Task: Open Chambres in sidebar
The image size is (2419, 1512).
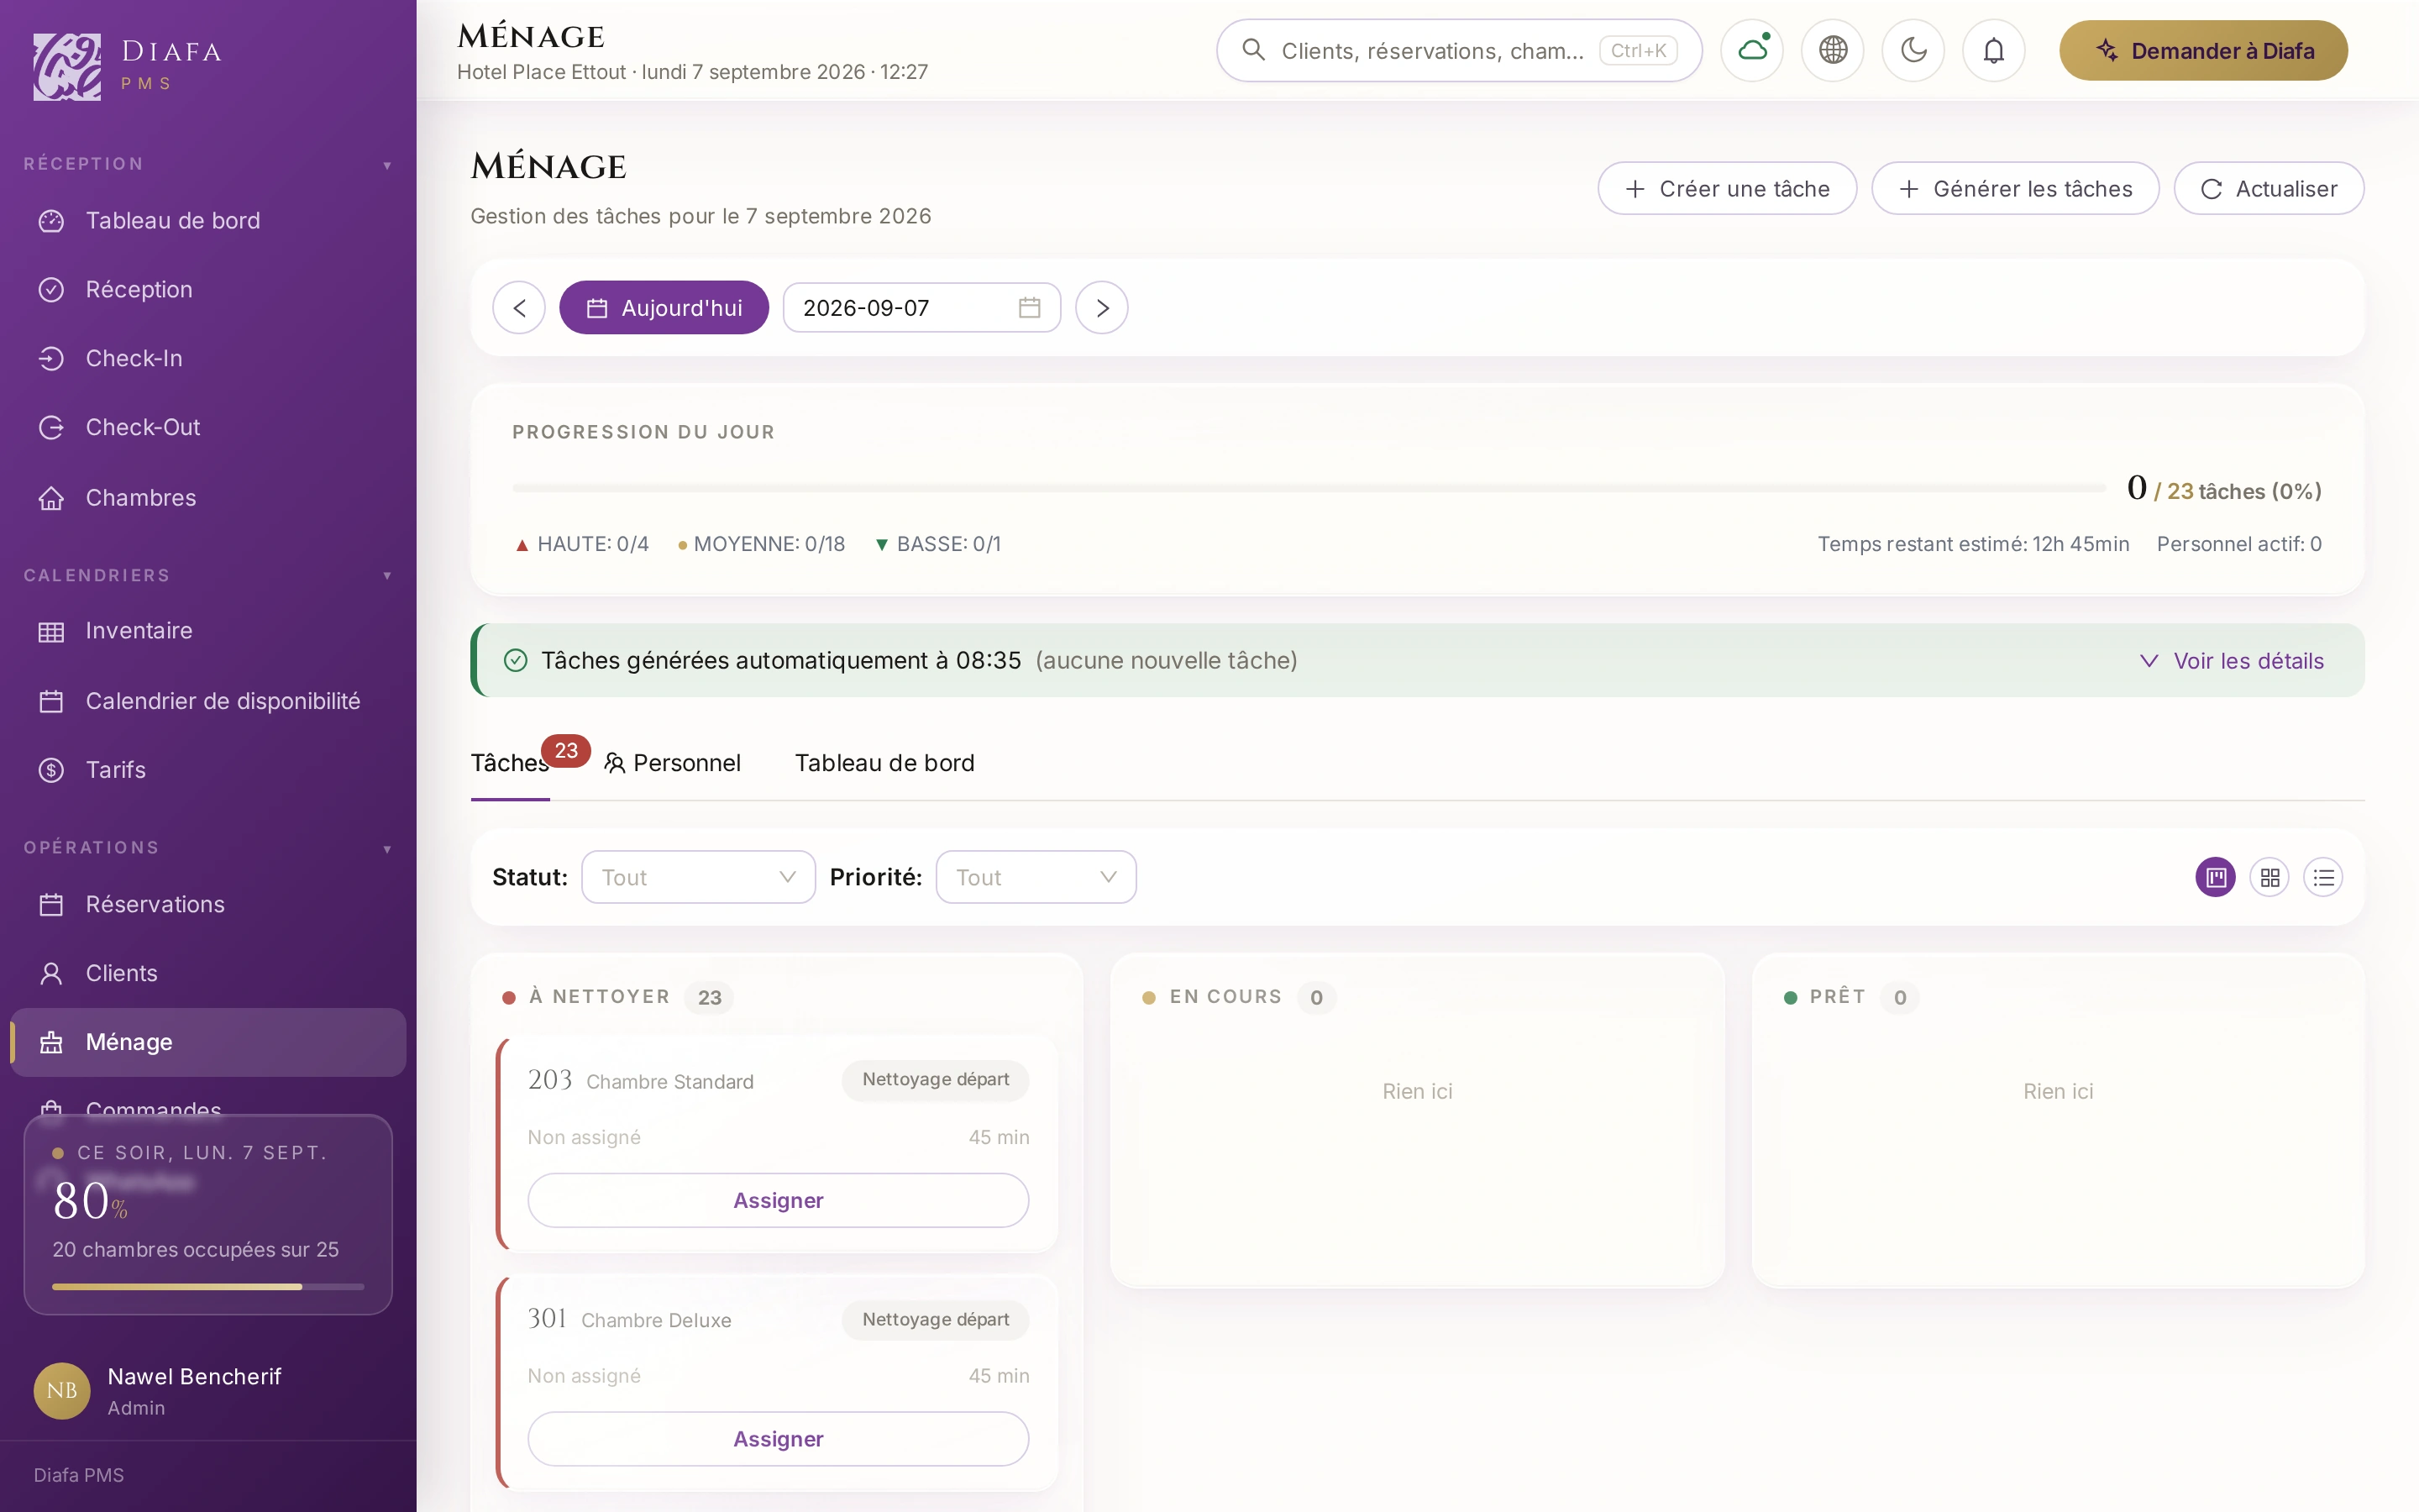Action: (208, 497)
